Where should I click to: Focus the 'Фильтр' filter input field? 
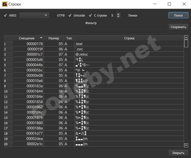(x=126, y=29)
